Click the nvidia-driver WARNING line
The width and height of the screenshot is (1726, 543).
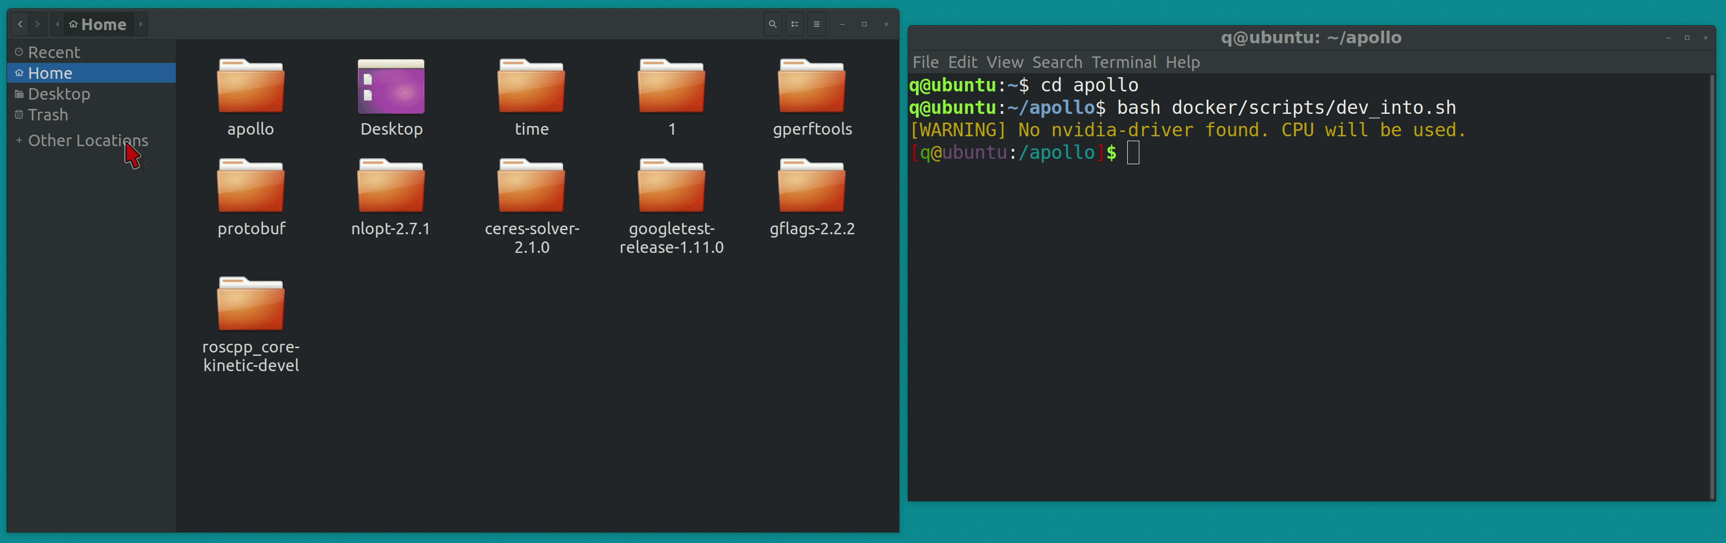coord(1188,130)
